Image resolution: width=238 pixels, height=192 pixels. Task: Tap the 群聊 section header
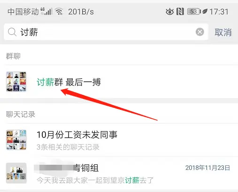(13, 56)
